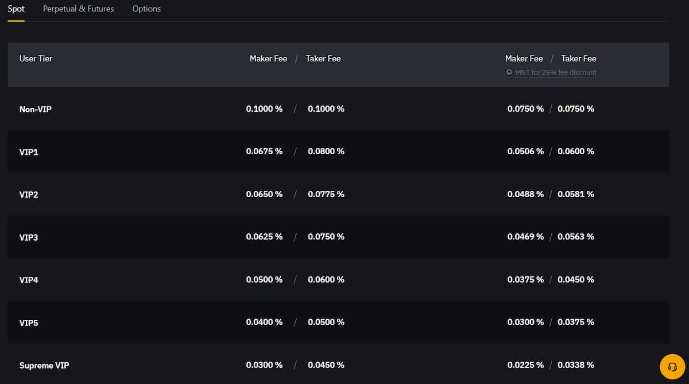Select the VIP3 tier row label
This screenshot has width=689, height=384.
click(x=29, y=237)
